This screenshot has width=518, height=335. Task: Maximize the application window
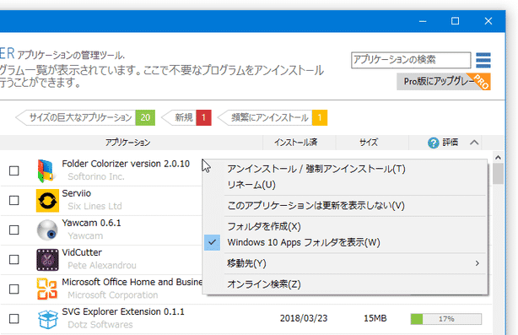[x=456, y=21]
